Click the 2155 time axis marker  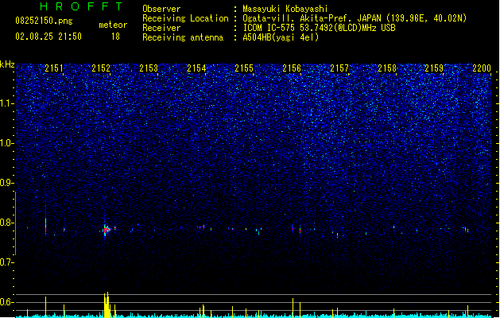coord(244,68)
